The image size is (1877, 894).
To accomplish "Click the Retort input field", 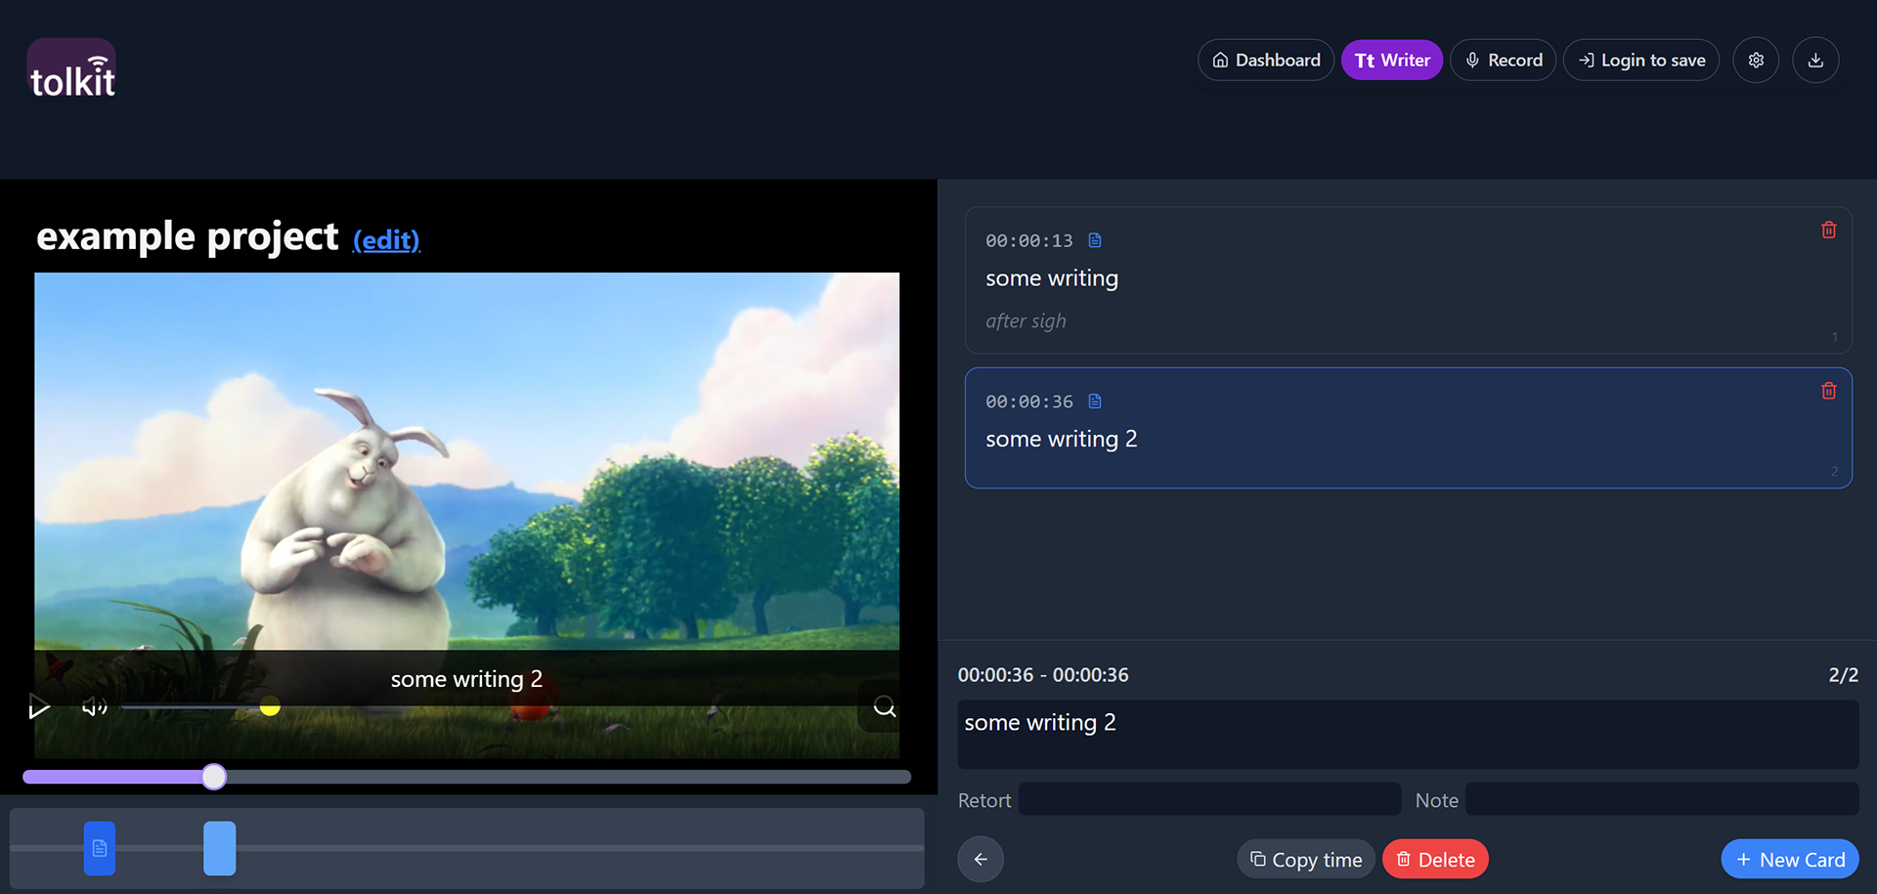I will (x=1209, y=799).
